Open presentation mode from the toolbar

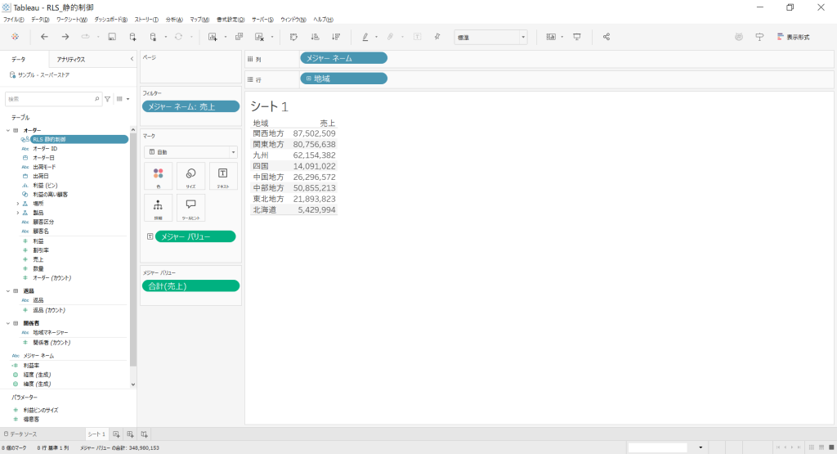[x=577, y=37]
